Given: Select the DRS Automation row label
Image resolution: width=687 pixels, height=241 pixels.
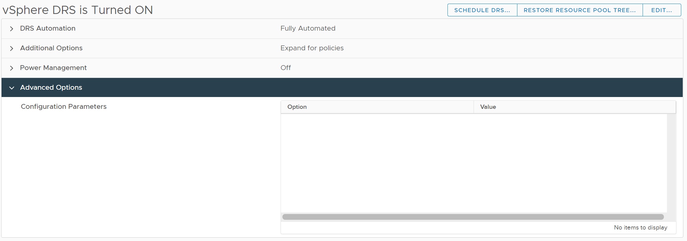Looking at the screenshot, I should click(x=48, y=28).
